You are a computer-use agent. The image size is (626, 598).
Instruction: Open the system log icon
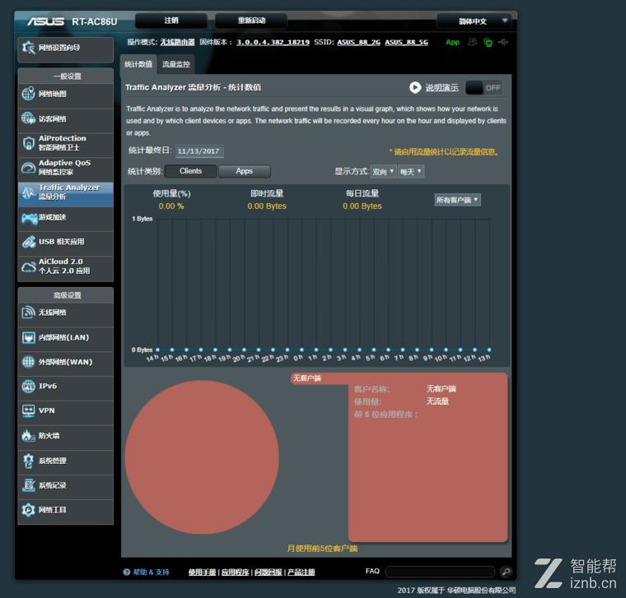click(x=28, y=485)
